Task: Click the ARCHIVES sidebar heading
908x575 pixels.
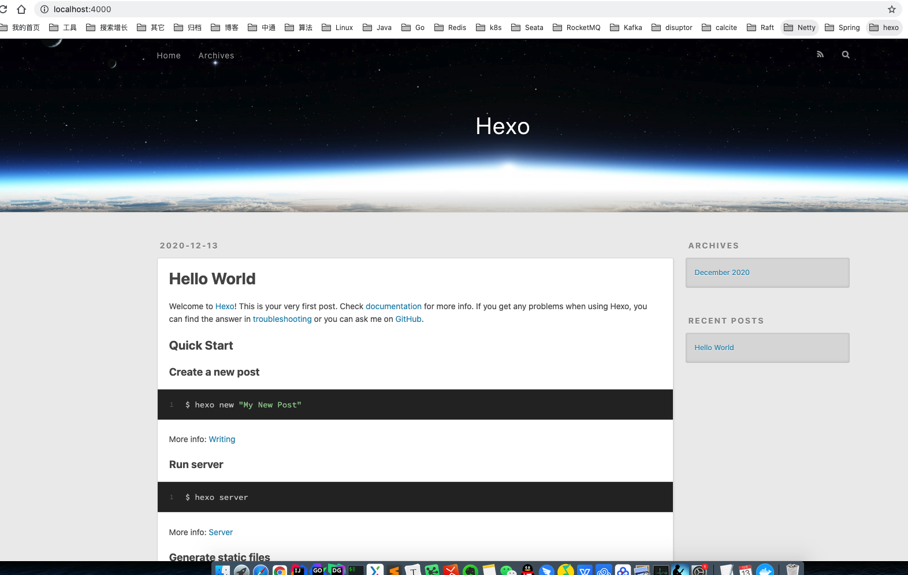Action: point(713,246)
